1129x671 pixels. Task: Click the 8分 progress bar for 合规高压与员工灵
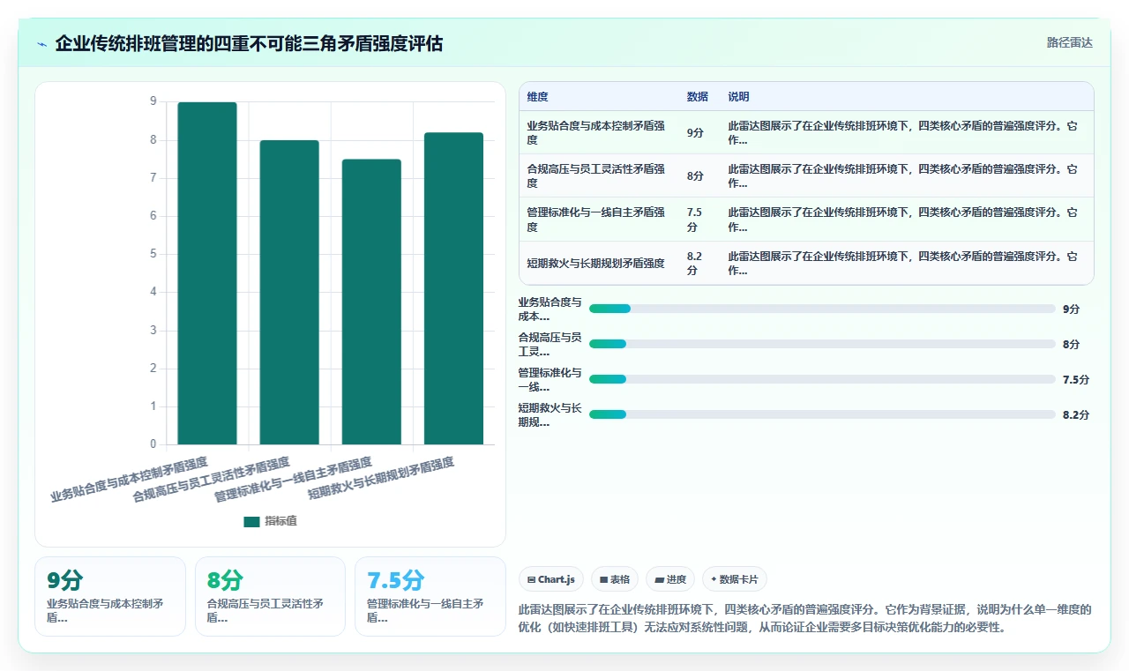click(822, 344)
